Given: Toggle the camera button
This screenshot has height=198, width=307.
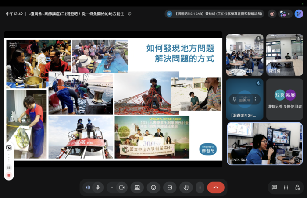Looking at the screenshot, I should pos(122,188).
